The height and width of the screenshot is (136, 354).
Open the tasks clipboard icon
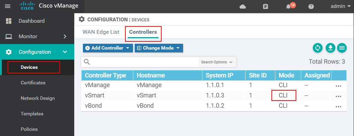pos(266,7)
